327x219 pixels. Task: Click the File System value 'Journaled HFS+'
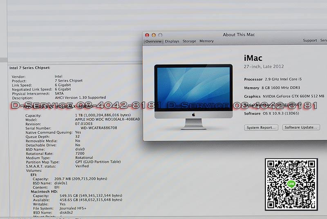73,208
